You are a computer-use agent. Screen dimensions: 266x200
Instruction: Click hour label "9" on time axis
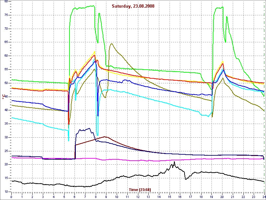pyautogui.click(x=106, y=196)
